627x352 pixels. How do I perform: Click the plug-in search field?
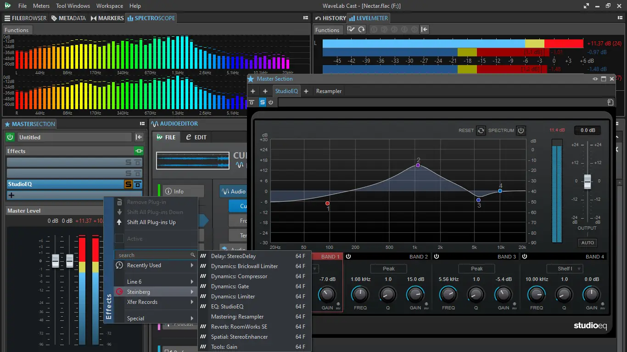coord(154,255)
